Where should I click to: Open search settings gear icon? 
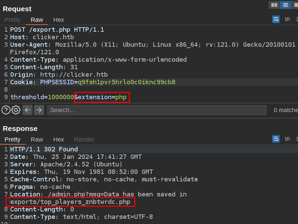[x=16, y=110]
